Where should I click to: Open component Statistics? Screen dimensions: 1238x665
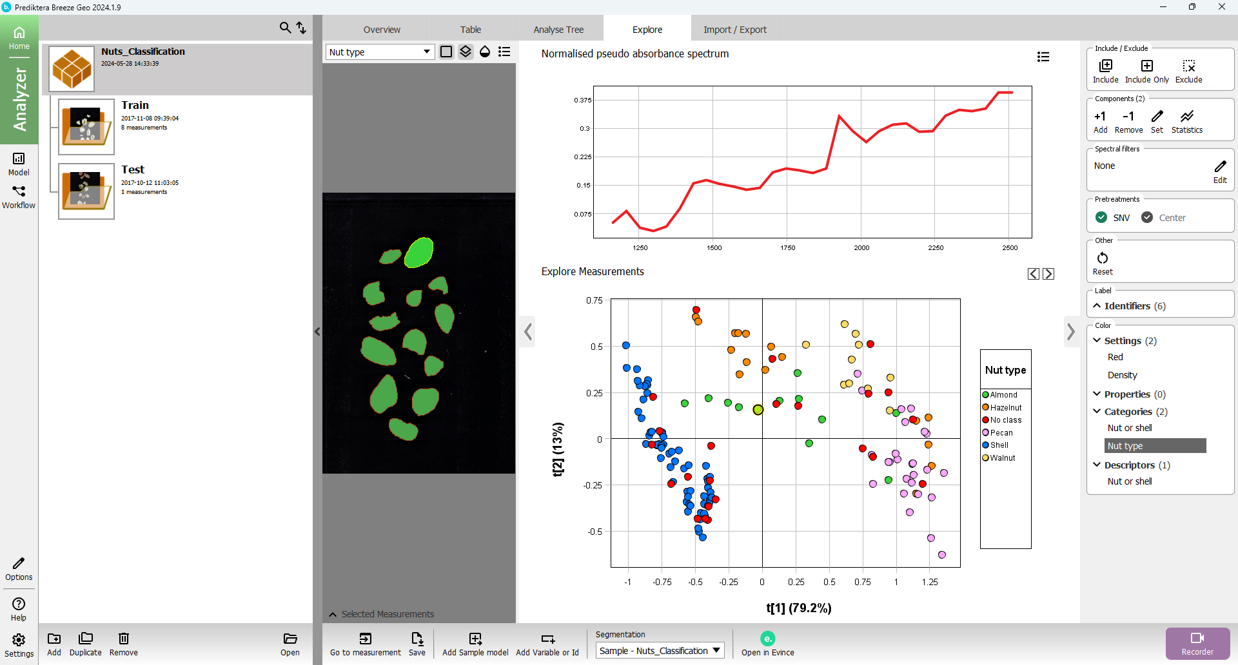[x=1186, y=117]
